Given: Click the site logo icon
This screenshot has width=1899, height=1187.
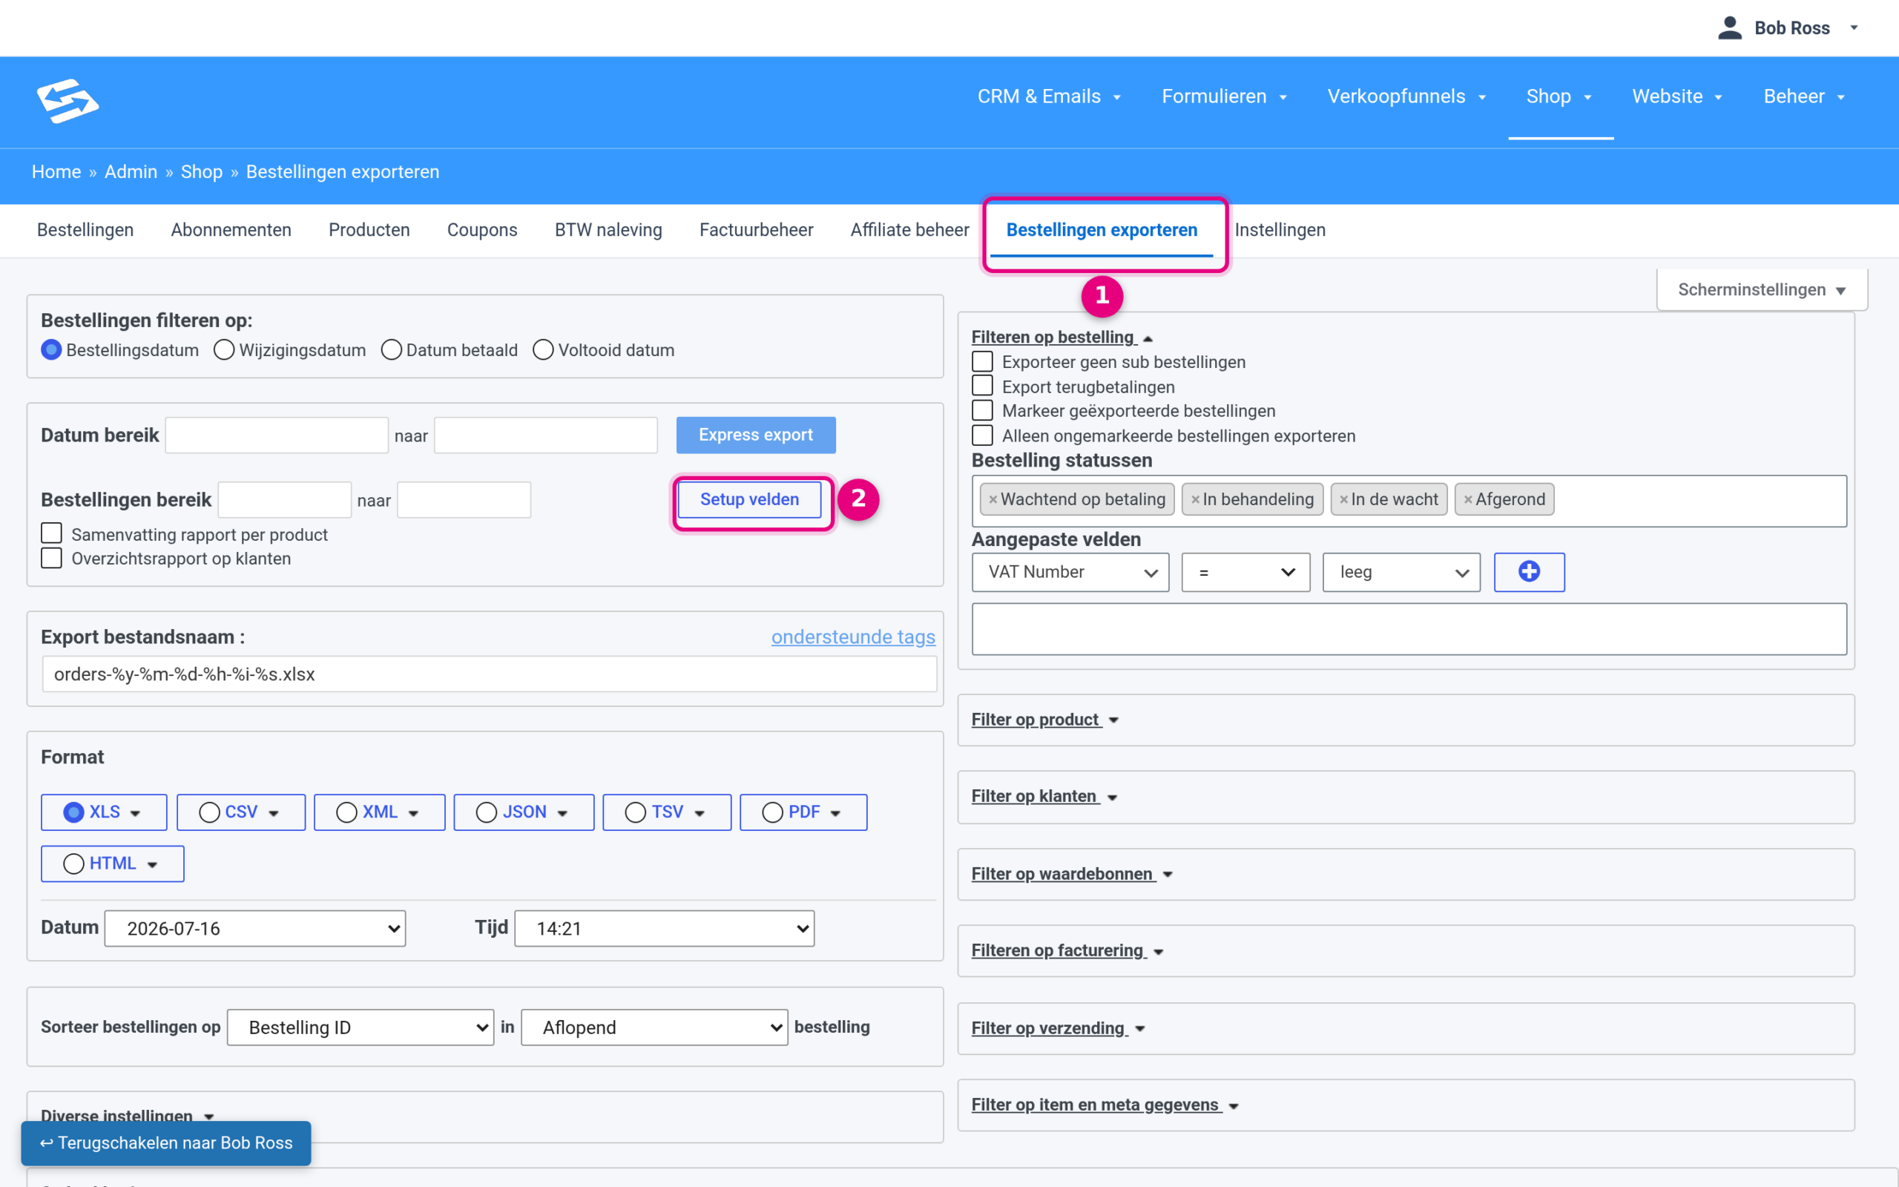Looking at the screenshot, I should click(x=68, y=100).
